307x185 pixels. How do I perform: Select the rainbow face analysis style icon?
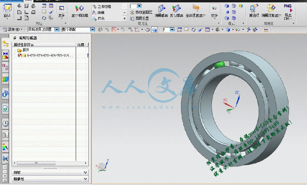click(240, 6)
